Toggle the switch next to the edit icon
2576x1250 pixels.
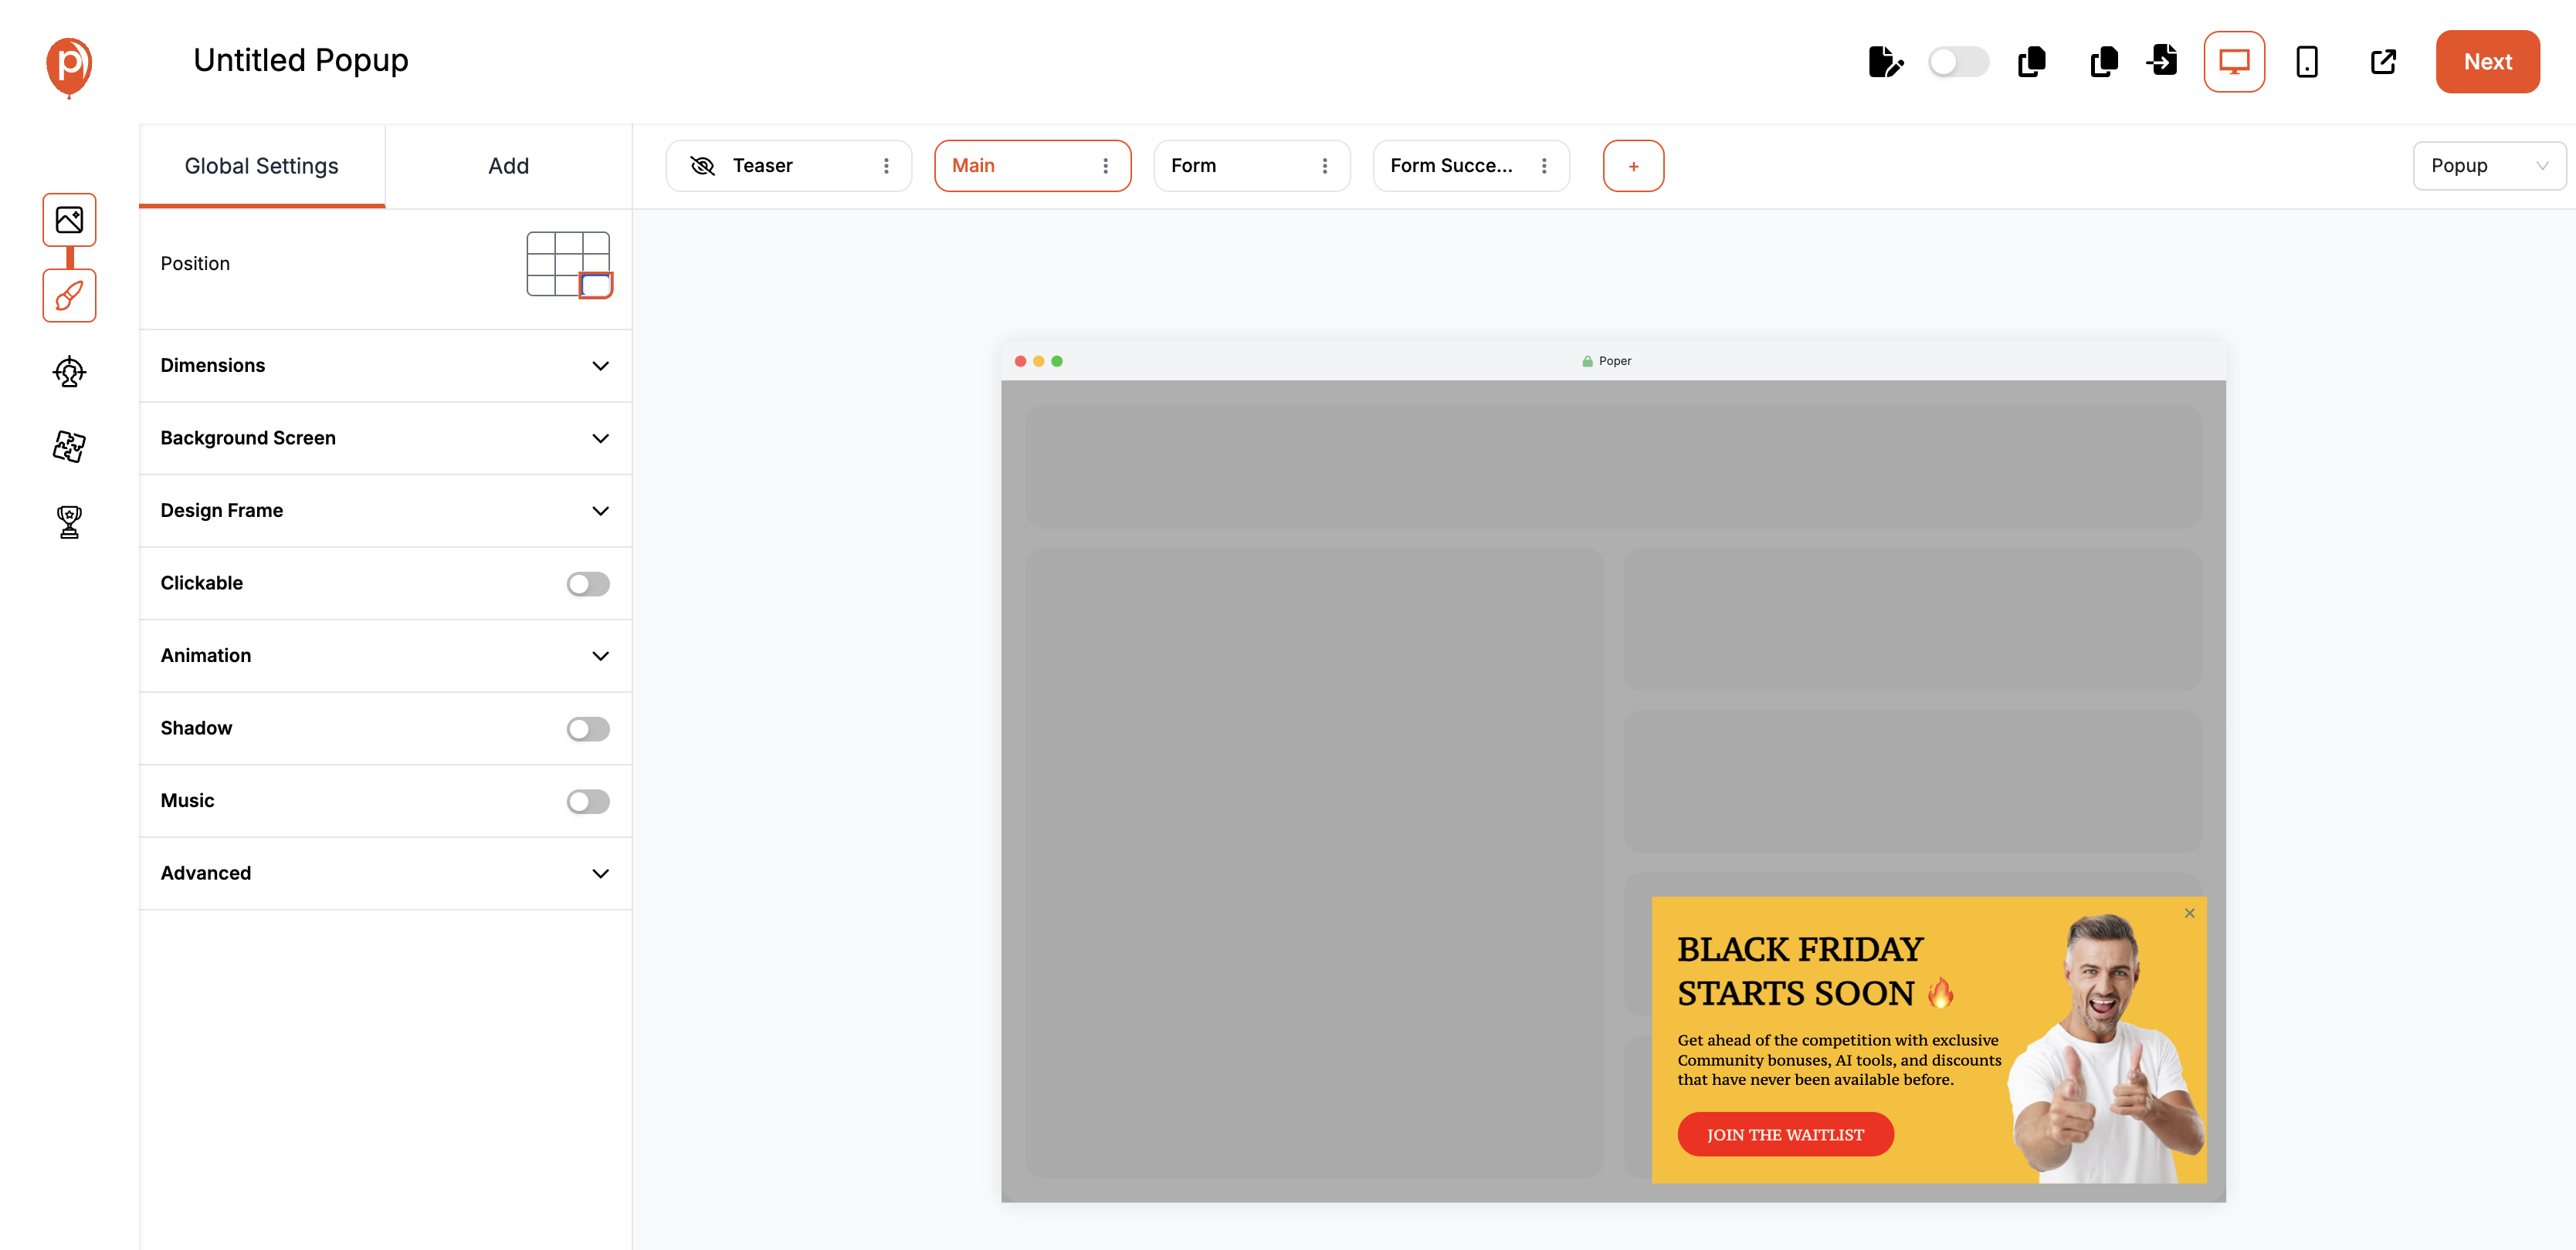(x=1958, y=61)
